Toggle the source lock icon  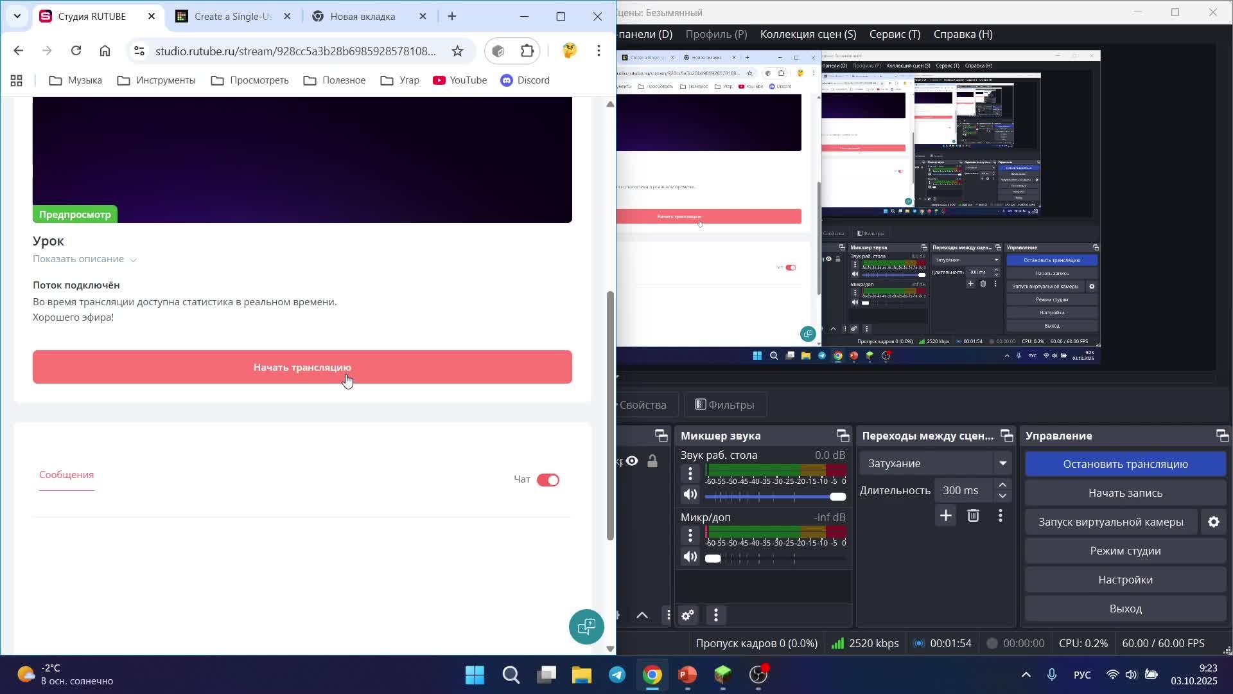(x=652, y=461)
